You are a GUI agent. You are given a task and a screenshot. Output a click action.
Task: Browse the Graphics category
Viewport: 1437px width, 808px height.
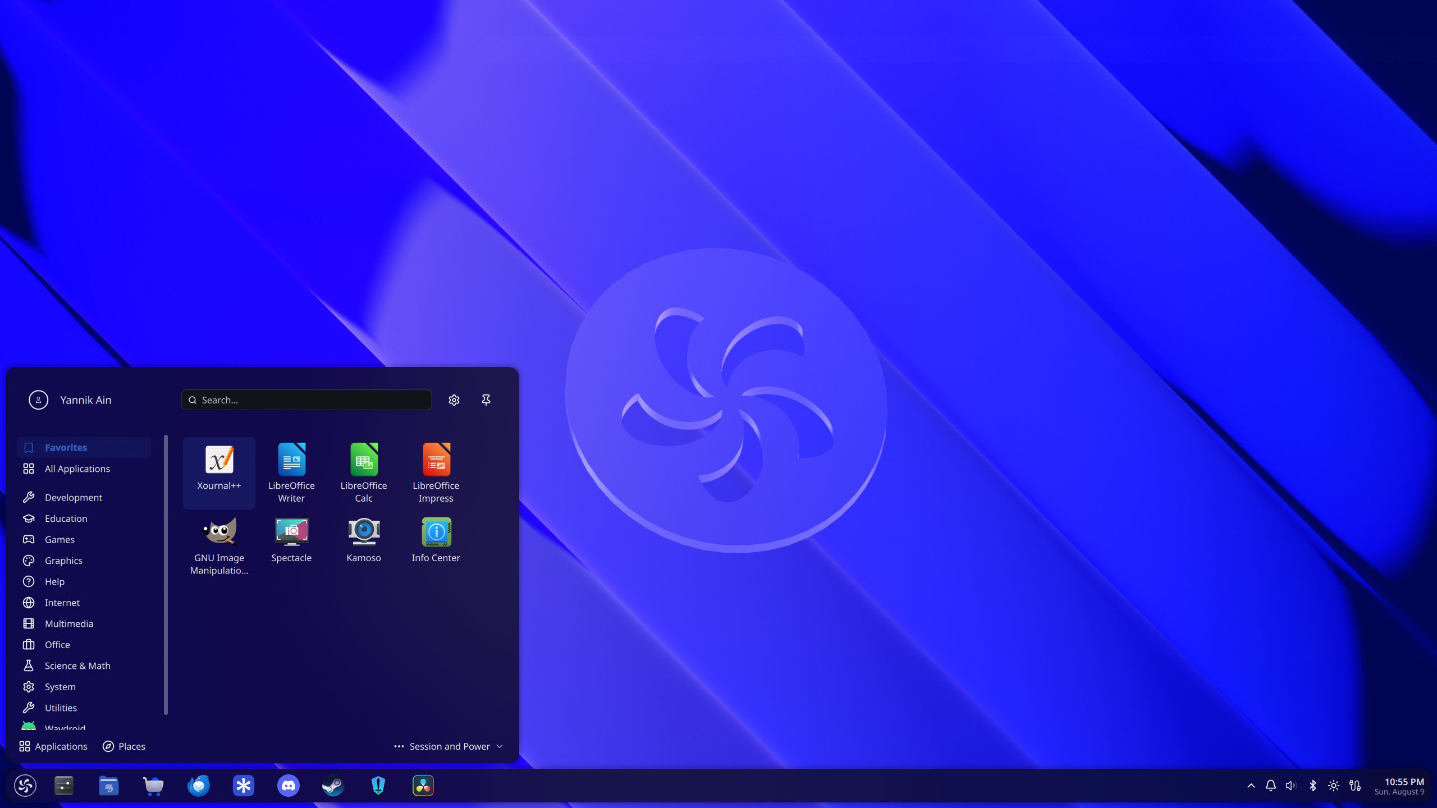click(x=84, y=561)
